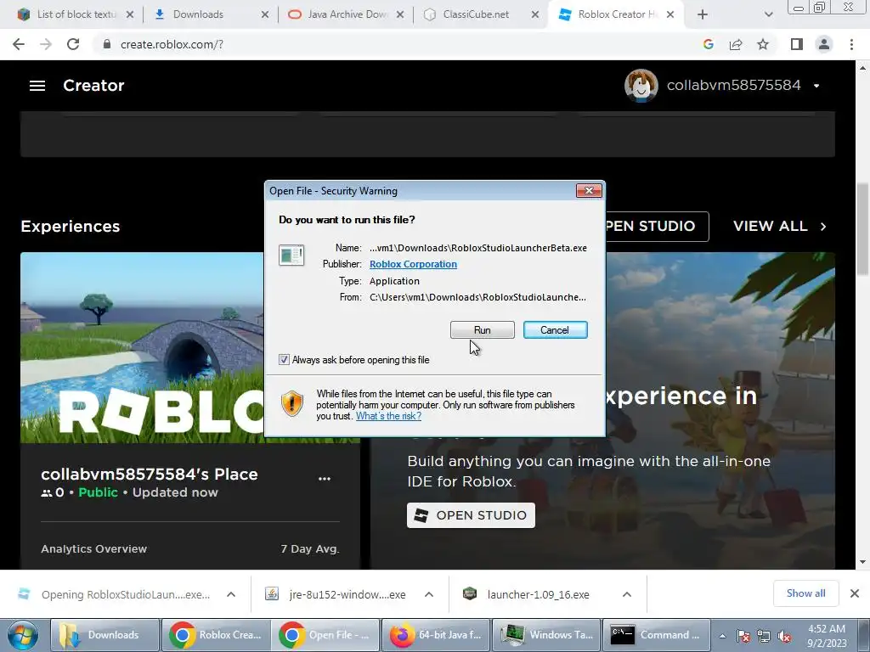Show hidden system tray icons
Screen dimensions: 870x652
[722, 637]
